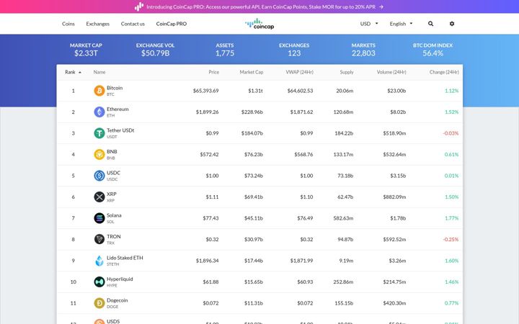This screenshot has height=324, width=519.
Task: Sort table by Price column
Action: point(214,72)
